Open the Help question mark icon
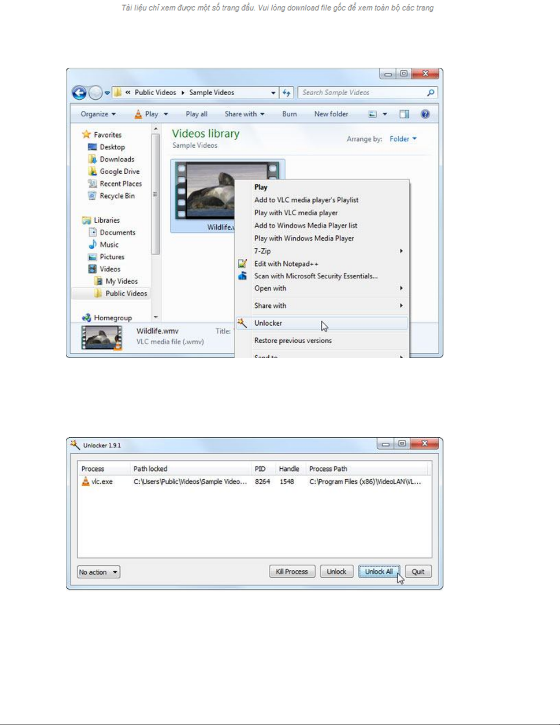The image size is (560, 725). (x=425, y=114)
